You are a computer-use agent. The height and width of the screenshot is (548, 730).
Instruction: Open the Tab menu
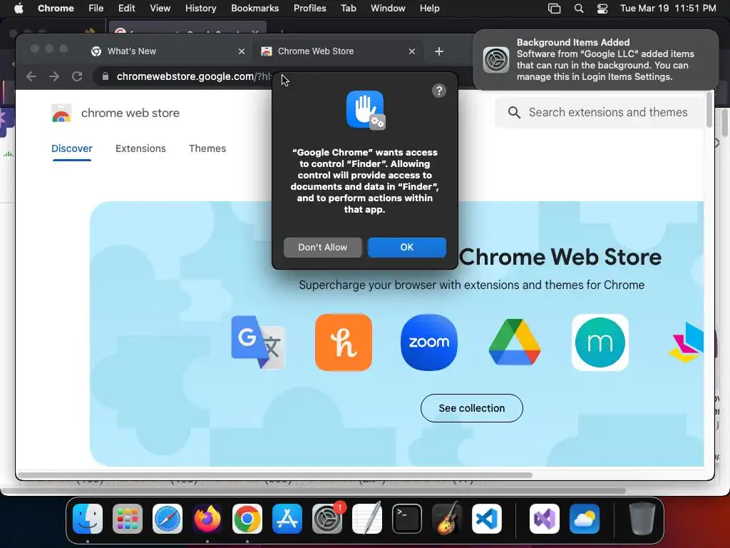coord(348,9)
